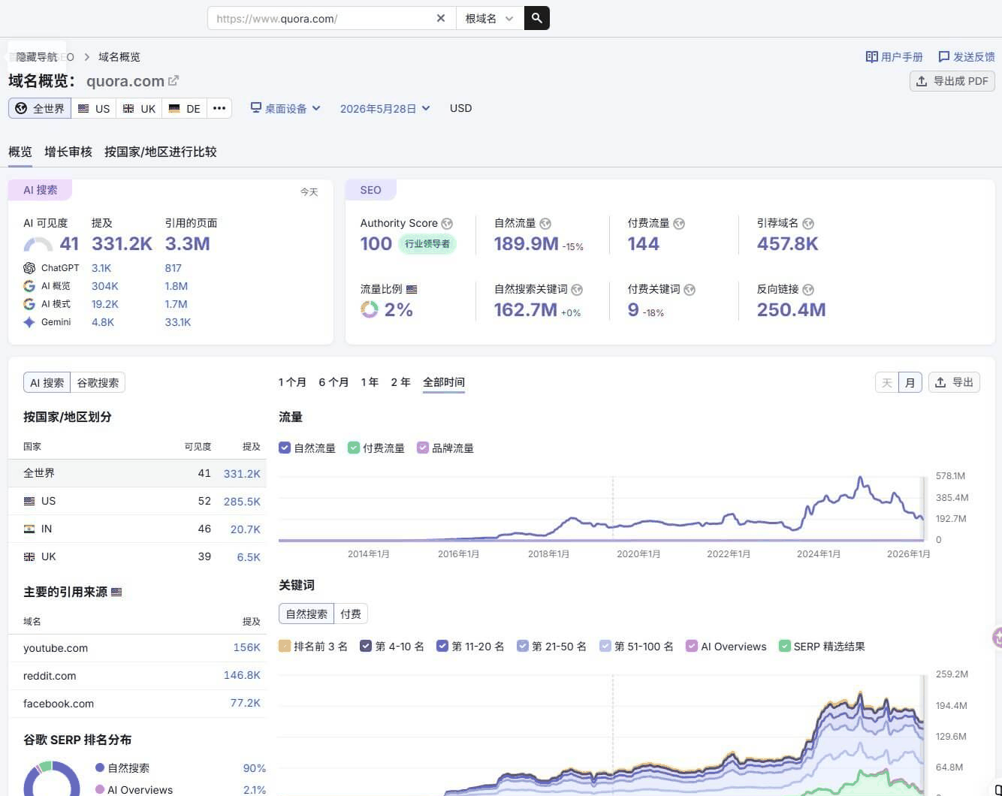The image size is (1002, 796).
Task: Click the traffic share donut icon
Action: (x=370, y=309)
